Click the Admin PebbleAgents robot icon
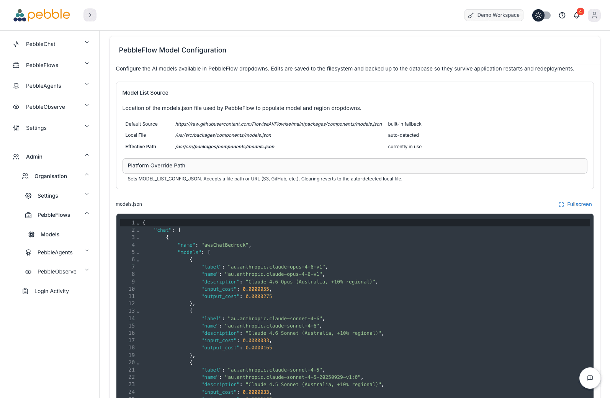The image size is (610, 398). click(x=28, y=252)
